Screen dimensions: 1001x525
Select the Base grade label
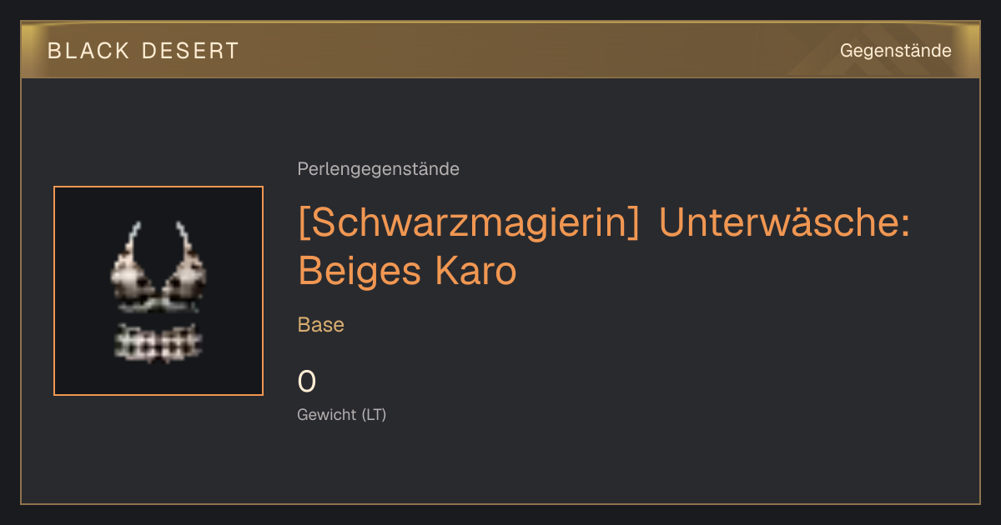(x=321, y=325)
